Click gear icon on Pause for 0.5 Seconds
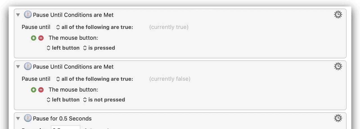The image size is (360, 129). click(x=338, y=118)
